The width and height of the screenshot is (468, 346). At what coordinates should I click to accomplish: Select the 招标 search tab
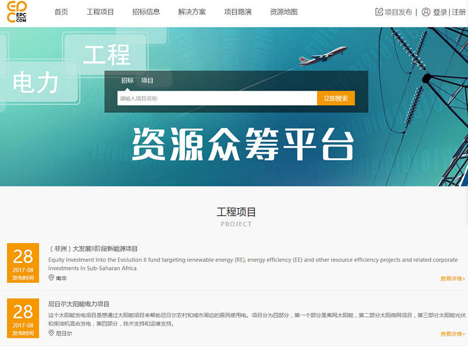[127, 81]
